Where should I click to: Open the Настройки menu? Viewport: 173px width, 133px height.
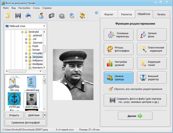pyautogui.click(x=24, y=8)
